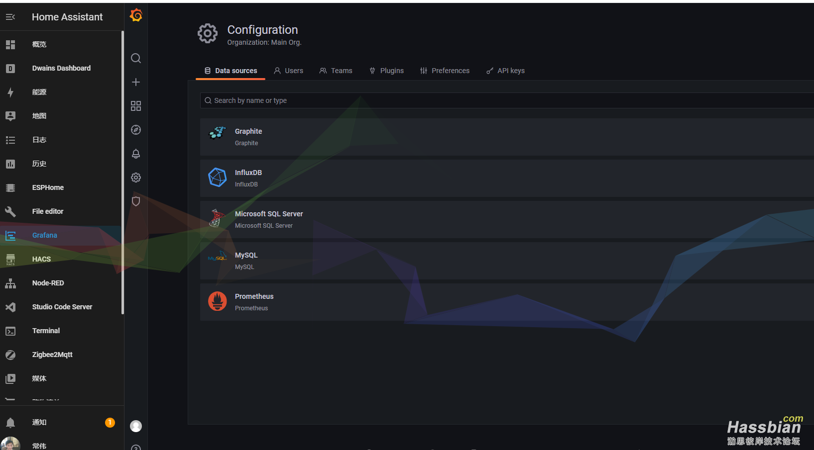Click the HACS store icon

(10, 259)
